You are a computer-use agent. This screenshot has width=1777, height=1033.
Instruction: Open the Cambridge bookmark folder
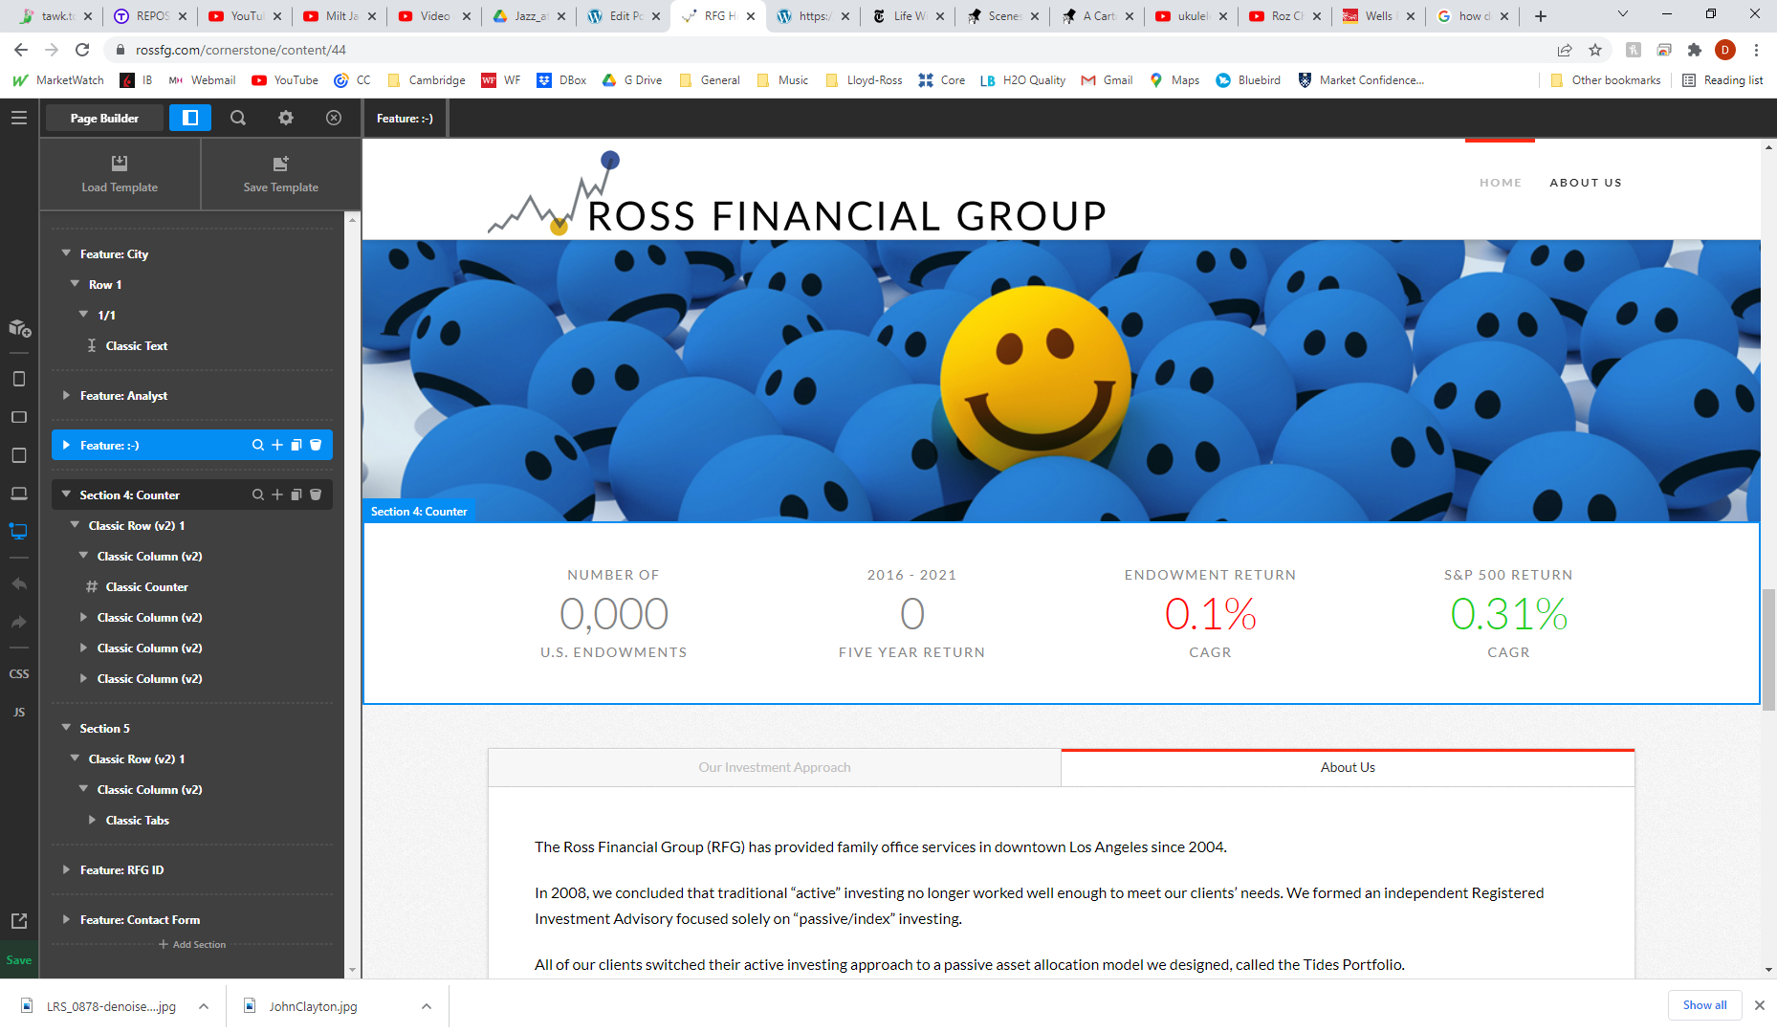pos(427,80)
